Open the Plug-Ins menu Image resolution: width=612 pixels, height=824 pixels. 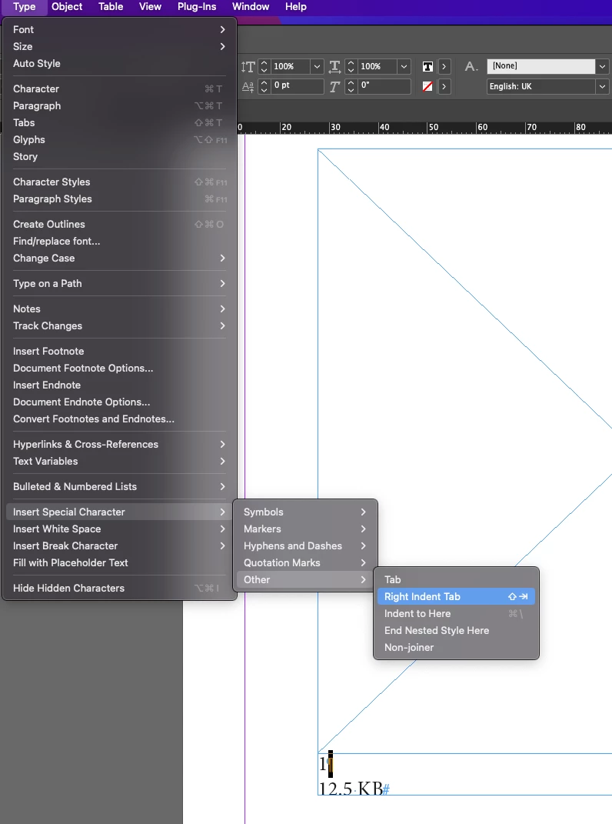[197, 7]
